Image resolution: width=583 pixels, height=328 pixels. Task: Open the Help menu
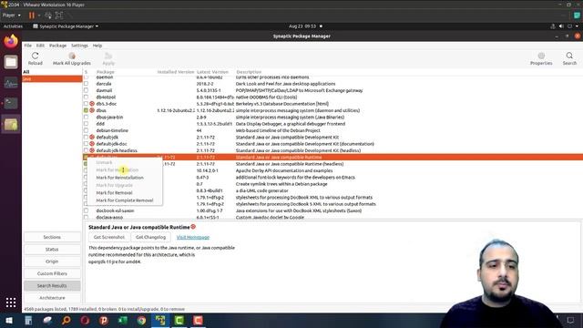[97, 46]
